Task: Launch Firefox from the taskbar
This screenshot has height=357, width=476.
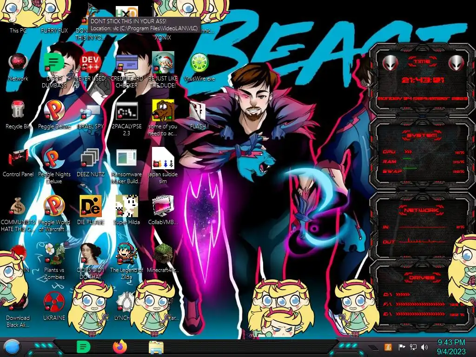Action: (x=120, y=347)
